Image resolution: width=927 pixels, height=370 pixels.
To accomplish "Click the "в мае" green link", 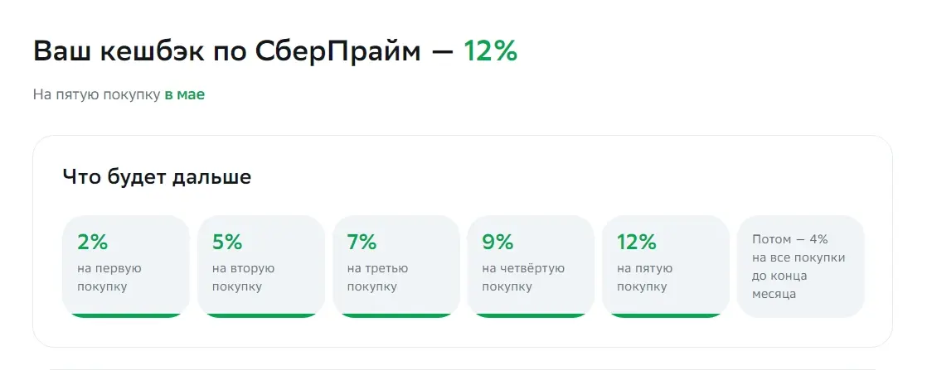I will (184, 94).
